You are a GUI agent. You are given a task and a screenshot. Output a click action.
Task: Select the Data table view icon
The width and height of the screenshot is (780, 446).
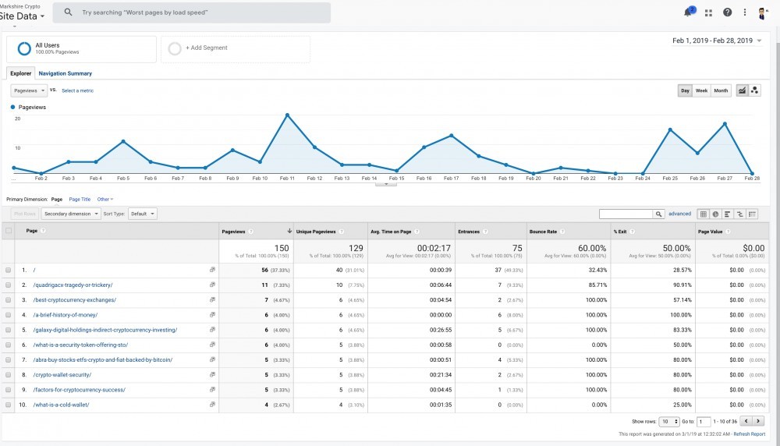(x=704, y=214)
